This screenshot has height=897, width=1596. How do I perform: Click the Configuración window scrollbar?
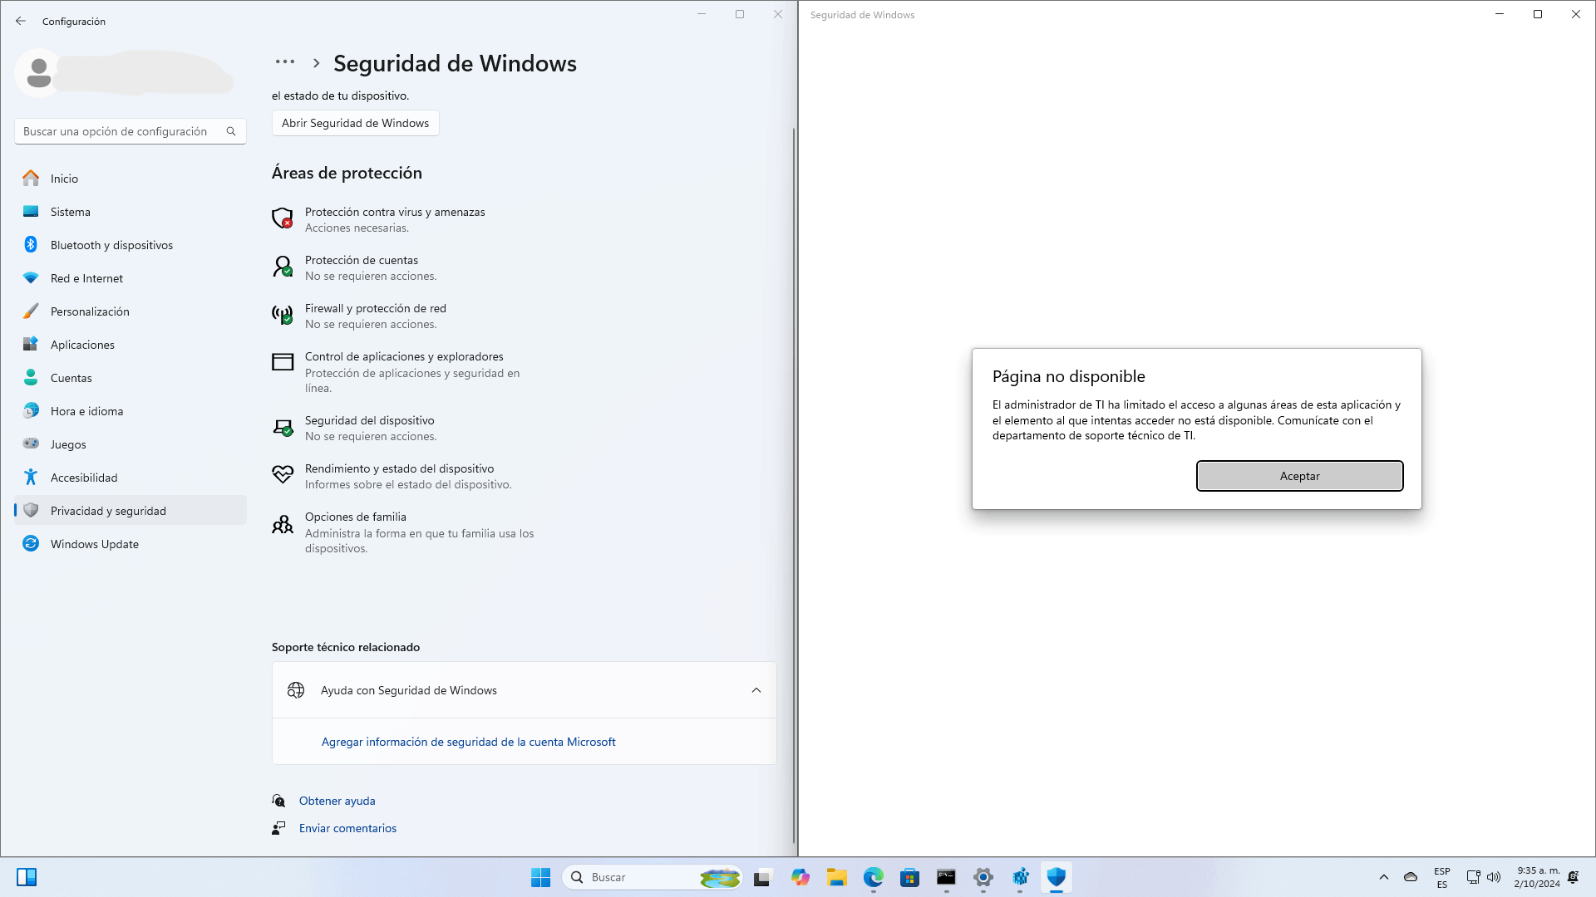pyautogui.click(x=794, y=486)
